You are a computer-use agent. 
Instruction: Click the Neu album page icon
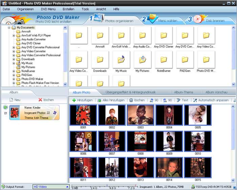pyautogui.click(x=11, y=100)
